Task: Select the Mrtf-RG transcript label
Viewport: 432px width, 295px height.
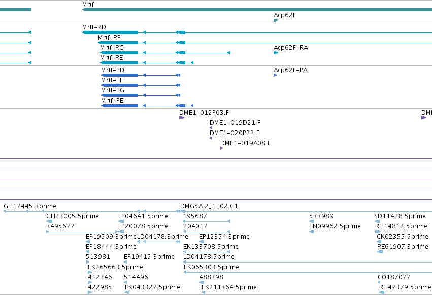Action: [112, 48]
